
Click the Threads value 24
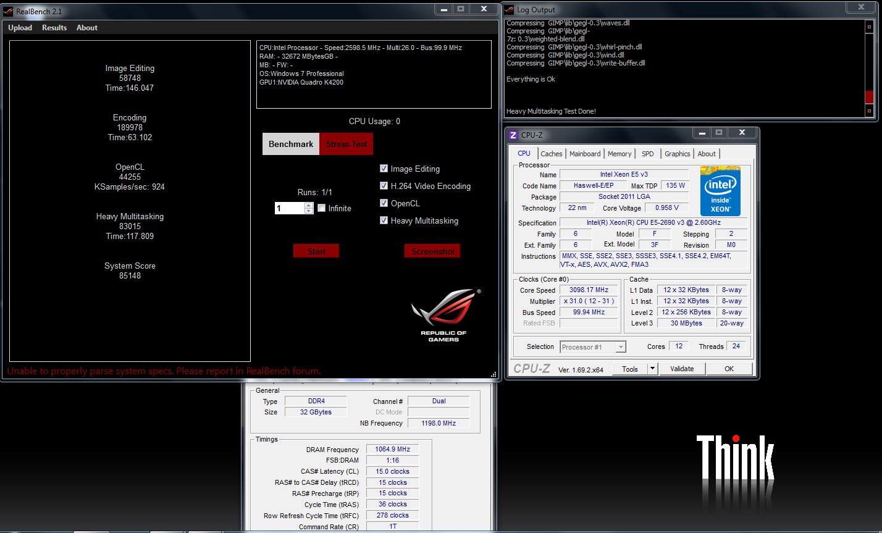[736, 346]
